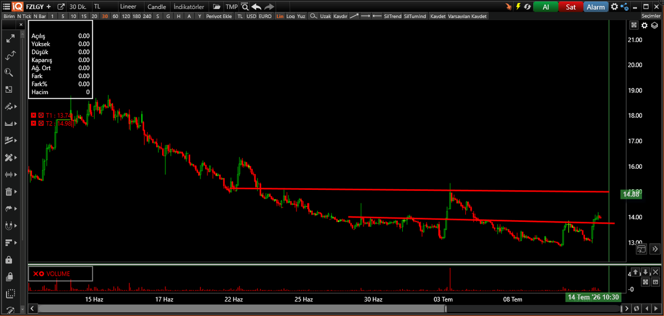Select EURO currency toggle
Viewport: 664px width, 316px height.
(265, 17)
